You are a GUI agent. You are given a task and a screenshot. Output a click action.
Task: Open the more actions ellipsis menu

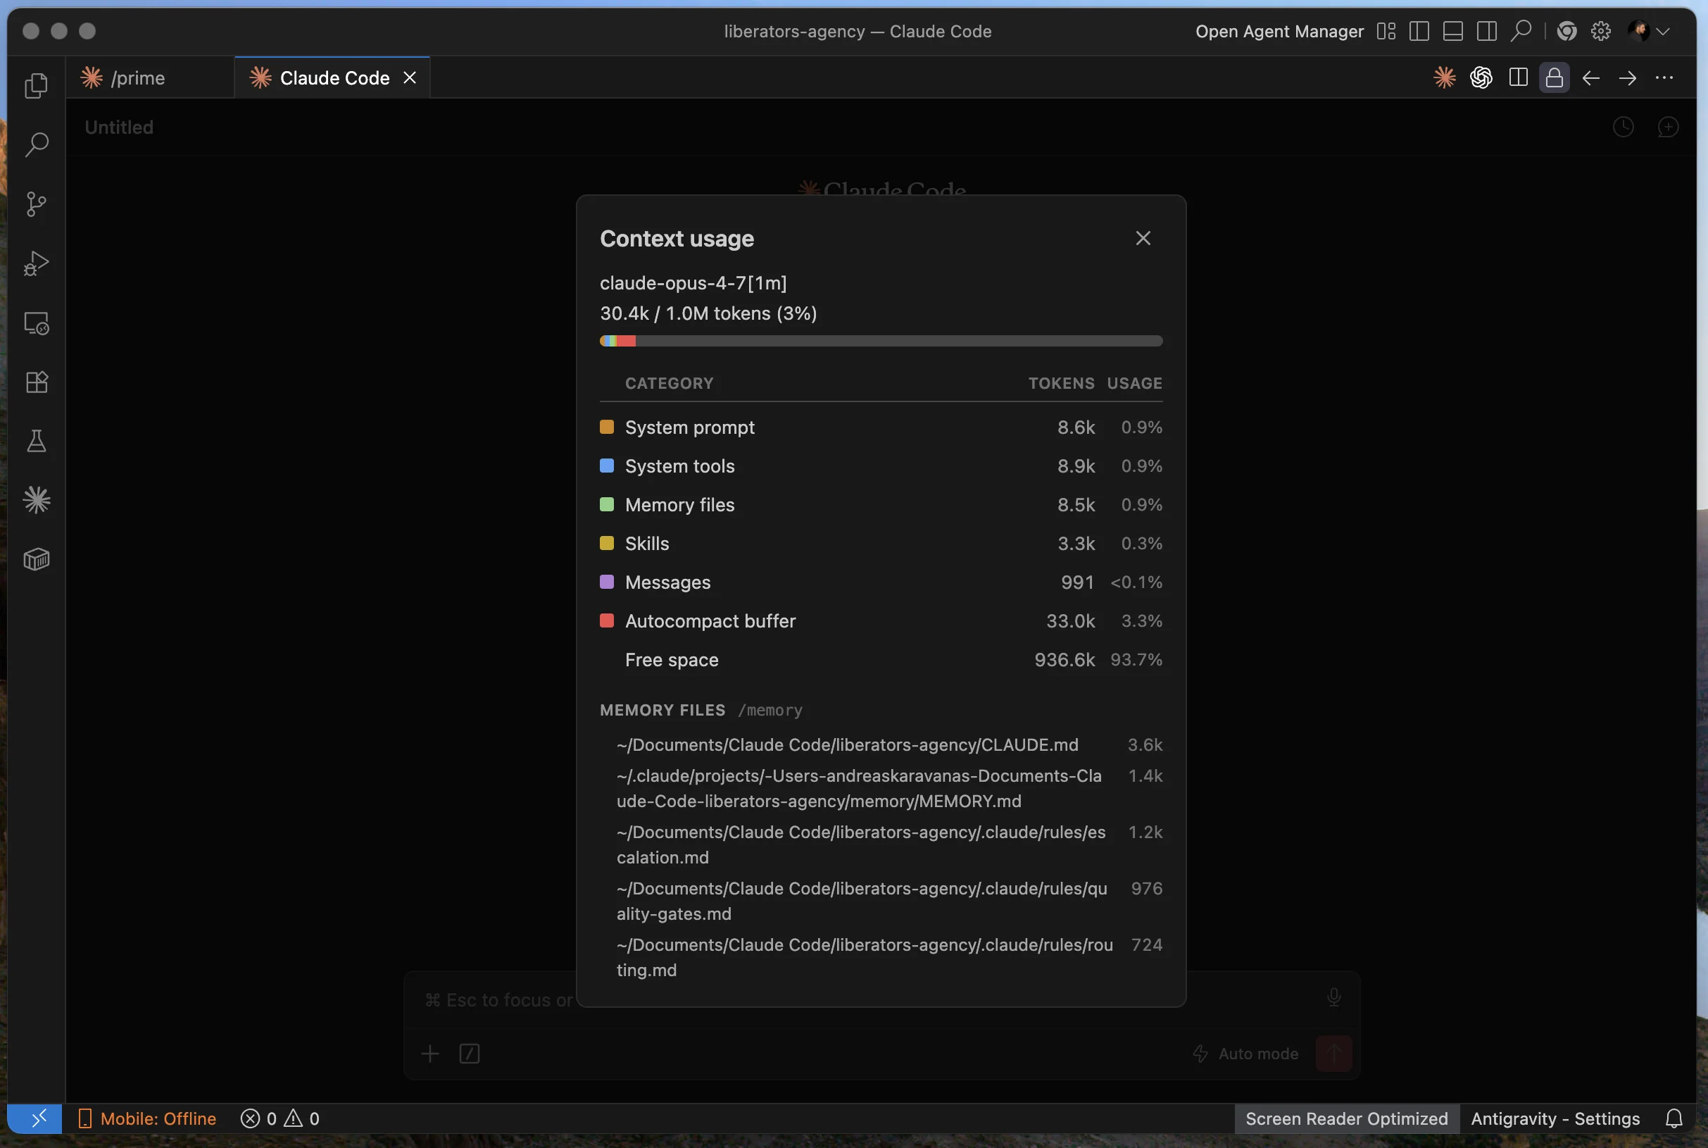[1664, 77]
